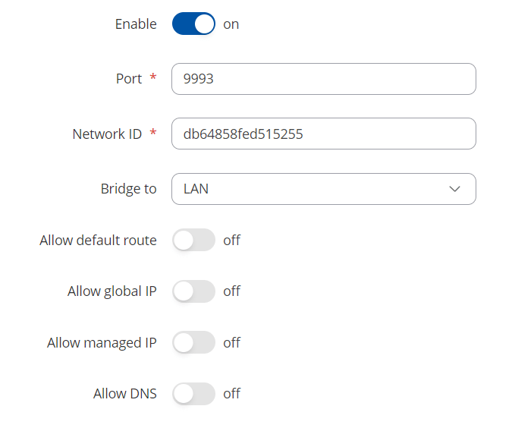
Task: Switch on Allow managed IP
Action: (x=193, y=343)
